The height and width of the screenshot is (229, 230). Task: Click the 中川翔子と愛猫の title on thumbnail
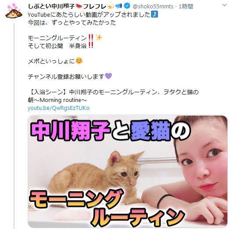(x=110, y=130)
